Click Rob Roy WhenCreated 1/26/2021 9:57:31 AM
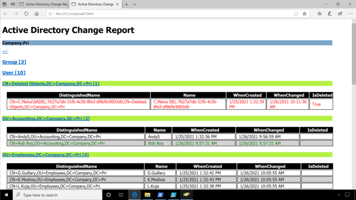 point(203,144)
